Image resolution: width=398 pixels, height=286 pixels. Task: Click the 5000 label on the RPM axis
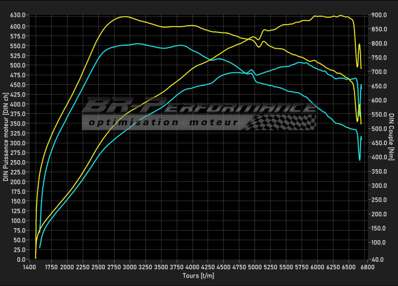click(254, 267)
